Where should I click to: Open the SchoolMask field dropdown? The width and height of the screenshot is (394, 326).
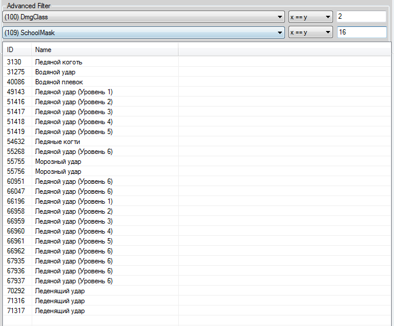[144, 33]
